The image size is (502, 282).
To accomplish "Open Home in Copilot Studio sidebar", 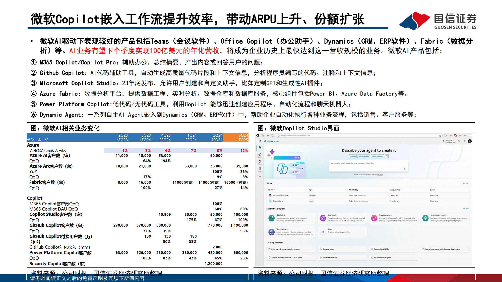I will coord(260,148).
